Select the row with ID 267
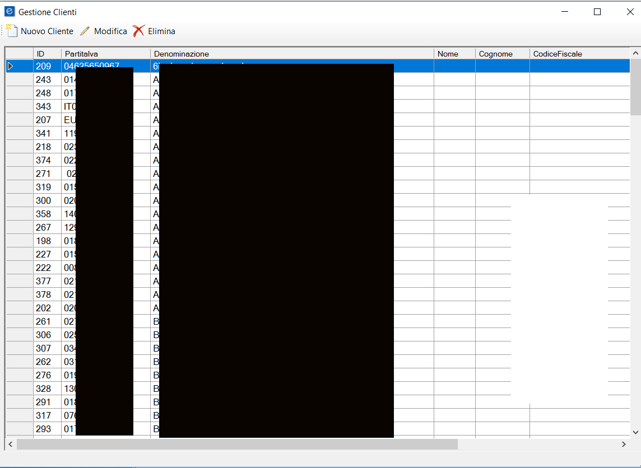Viewport: 641px width, 468px height. coord(318,228)
